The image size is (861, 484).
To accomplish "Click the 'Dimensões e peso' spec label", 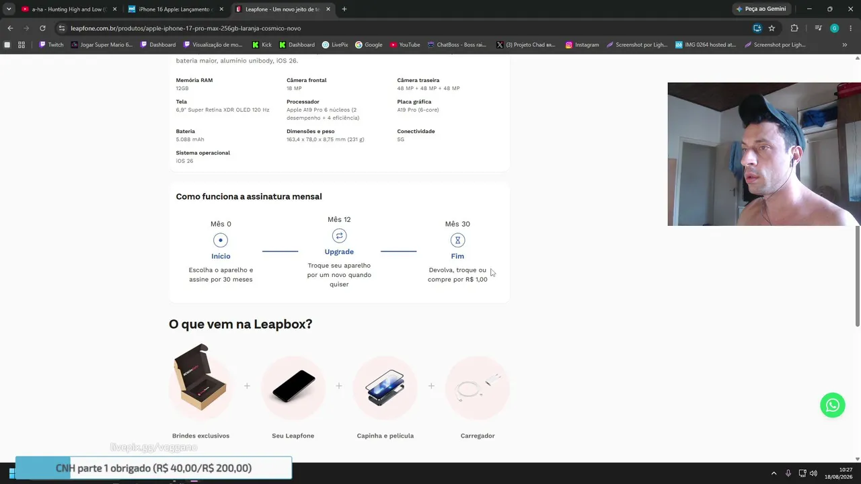I will (x=310, y=131).
